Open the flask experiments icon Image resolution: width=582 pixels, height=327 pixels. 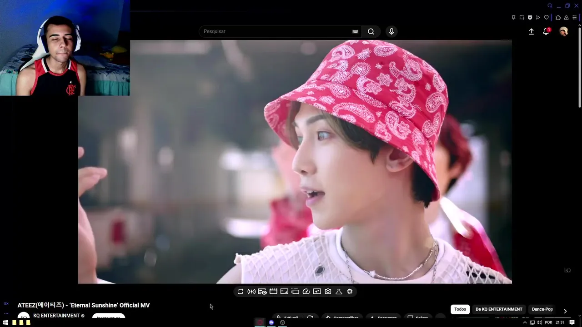tap(339, 292)
